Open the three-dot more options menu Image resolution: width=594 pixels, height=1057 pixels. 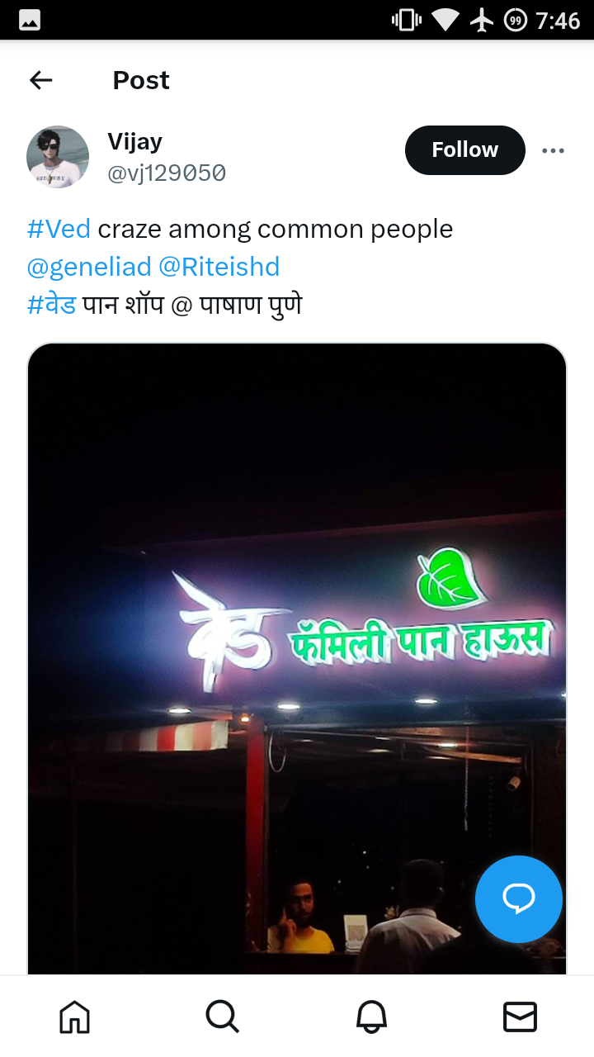553,150
